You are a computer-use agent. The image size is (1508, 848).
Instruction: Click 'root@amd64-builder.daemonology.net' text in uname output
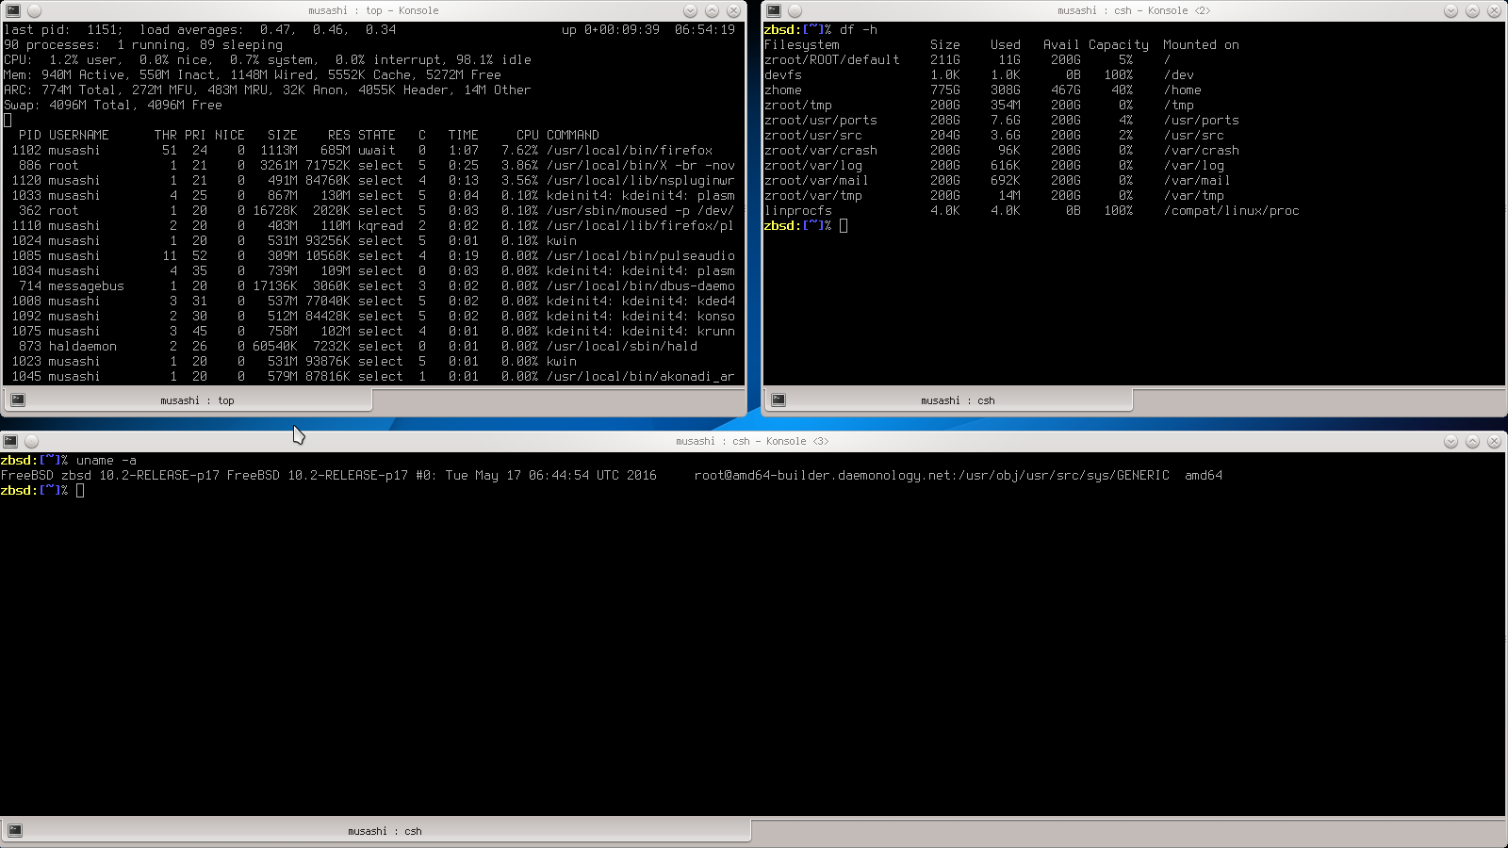click(x=824, y=475)
